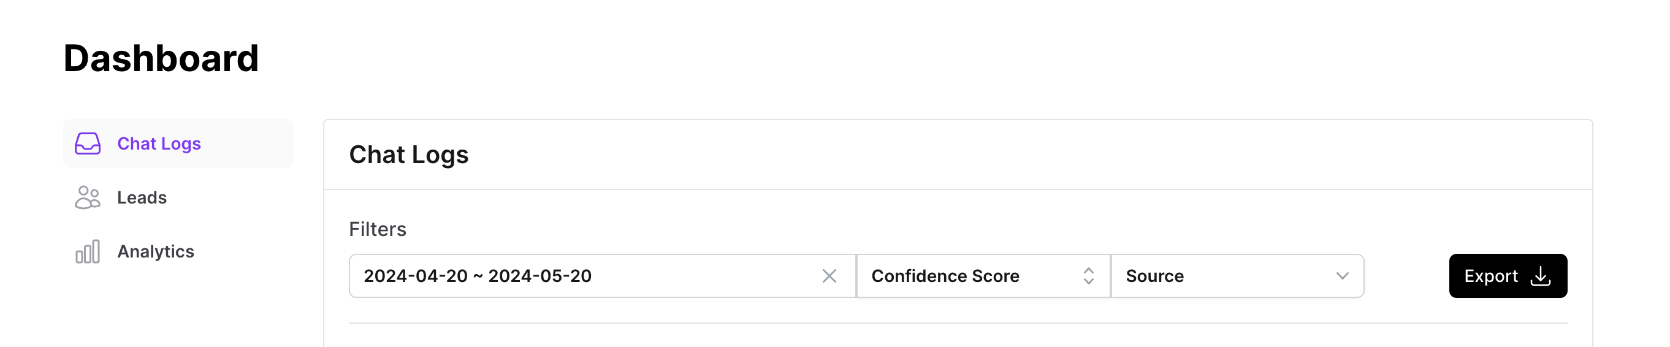Screen dimensions: 1670x347
Task: Open the date range picker field
Action: tap(602, 276)
